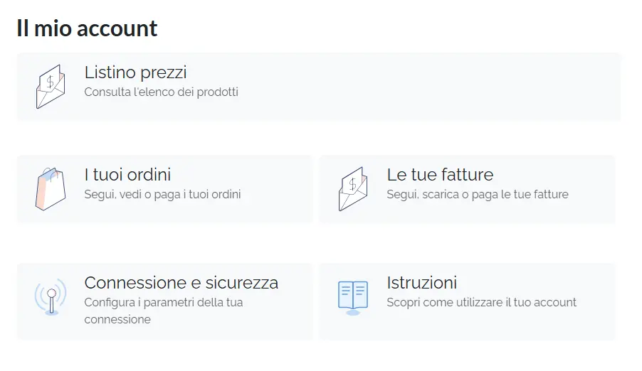Open the Istruzioni title
642x371 pixels.
point(422,283)
